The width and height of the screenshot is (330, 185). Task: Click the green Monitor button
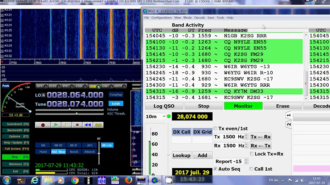(x=243, y=106)
